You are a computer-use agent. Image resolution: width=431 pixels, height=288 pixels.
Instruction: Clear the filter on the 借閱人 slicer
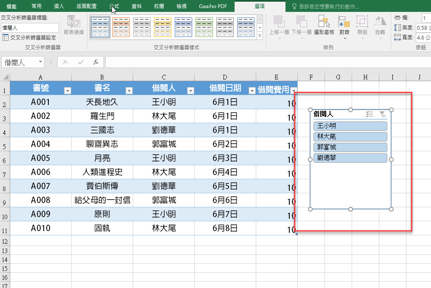tap(383, 114)
